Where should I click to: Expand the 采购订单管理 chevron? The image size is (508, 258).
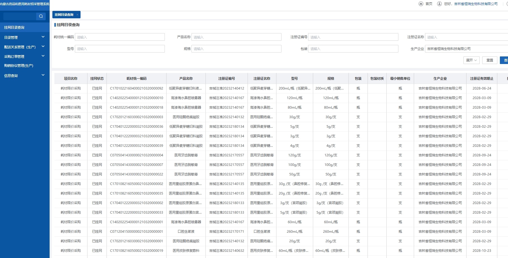coord(43,56)
